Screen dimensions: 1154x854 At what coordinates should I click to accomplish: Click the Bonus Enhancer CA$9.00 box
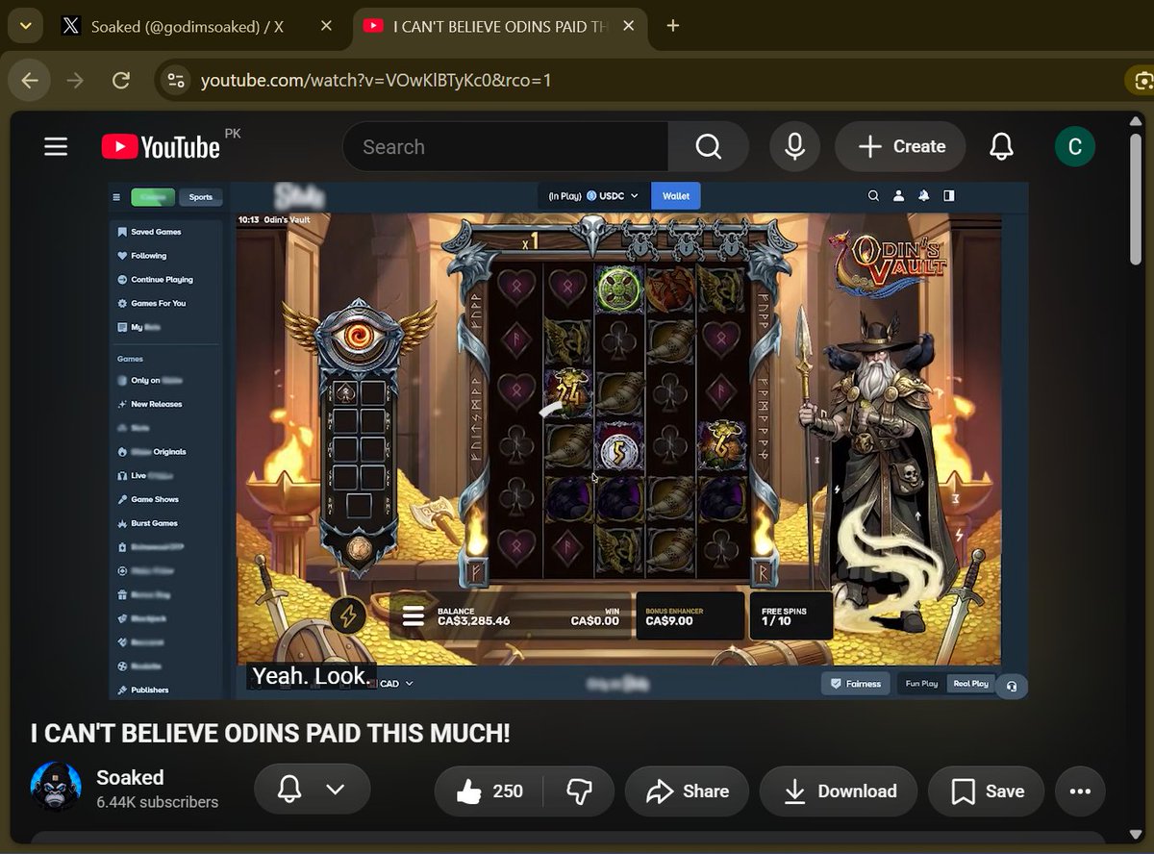coord(690,615)
